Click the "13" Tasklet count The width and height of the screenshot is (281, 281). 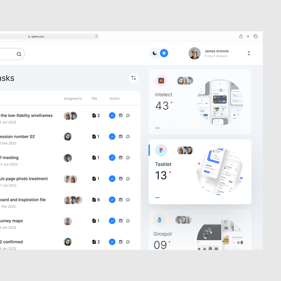[x=161, y=176]
